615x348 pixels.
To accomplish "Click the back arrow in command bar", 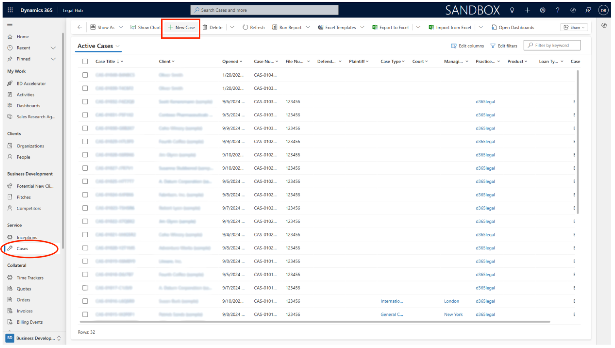I will point(80,27).
